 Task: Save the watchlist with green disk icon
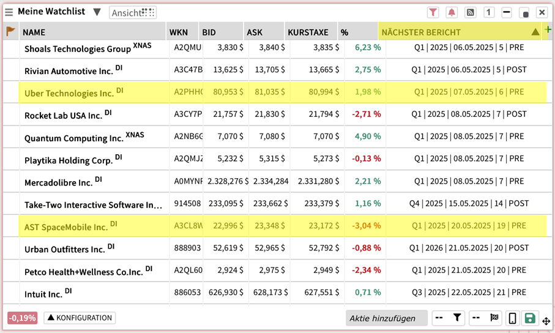[530, 318]
